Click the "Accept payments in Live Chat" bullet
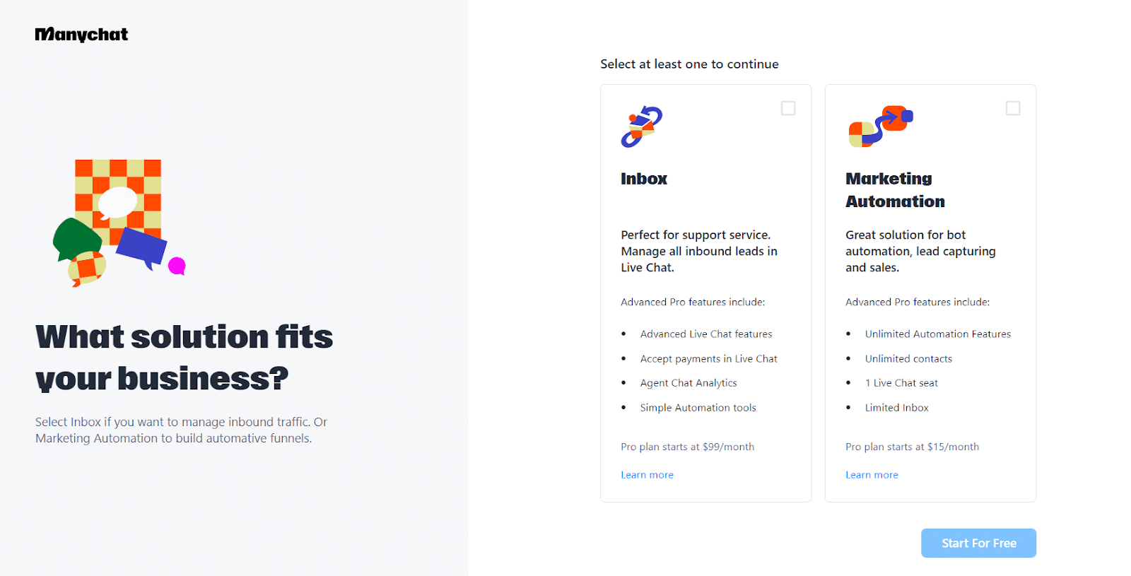1131x576 pixels. coord(708,359)
